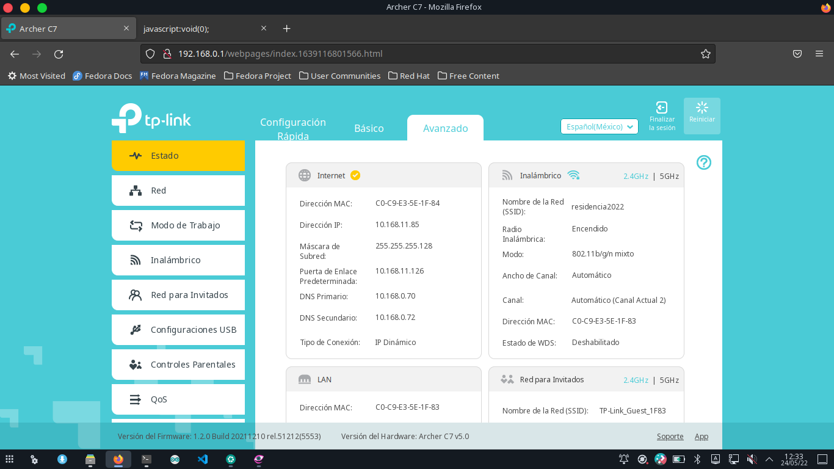Open the tracking protection shield icon
The height and width of the screenshot is (469, 834).
(x=150, y=54)
